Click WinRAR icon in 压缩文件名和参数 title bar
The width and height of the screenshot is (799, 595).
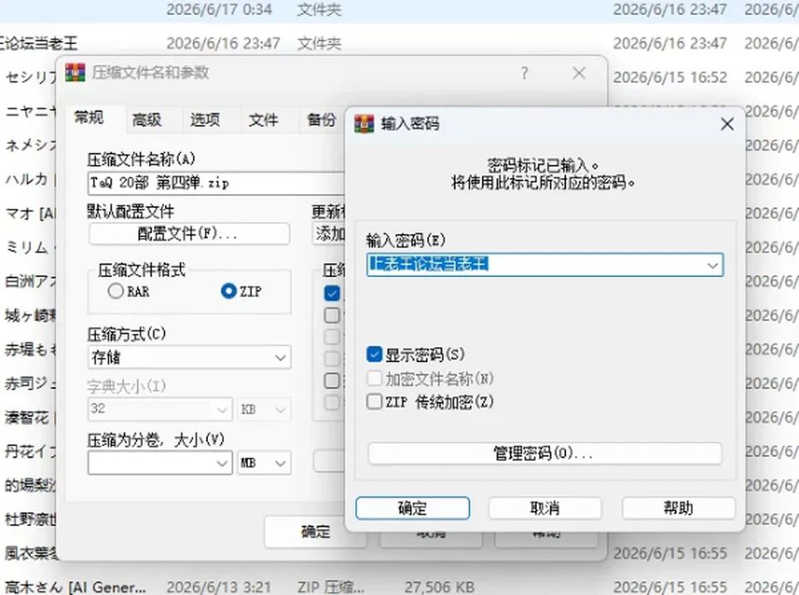(76, 72)
